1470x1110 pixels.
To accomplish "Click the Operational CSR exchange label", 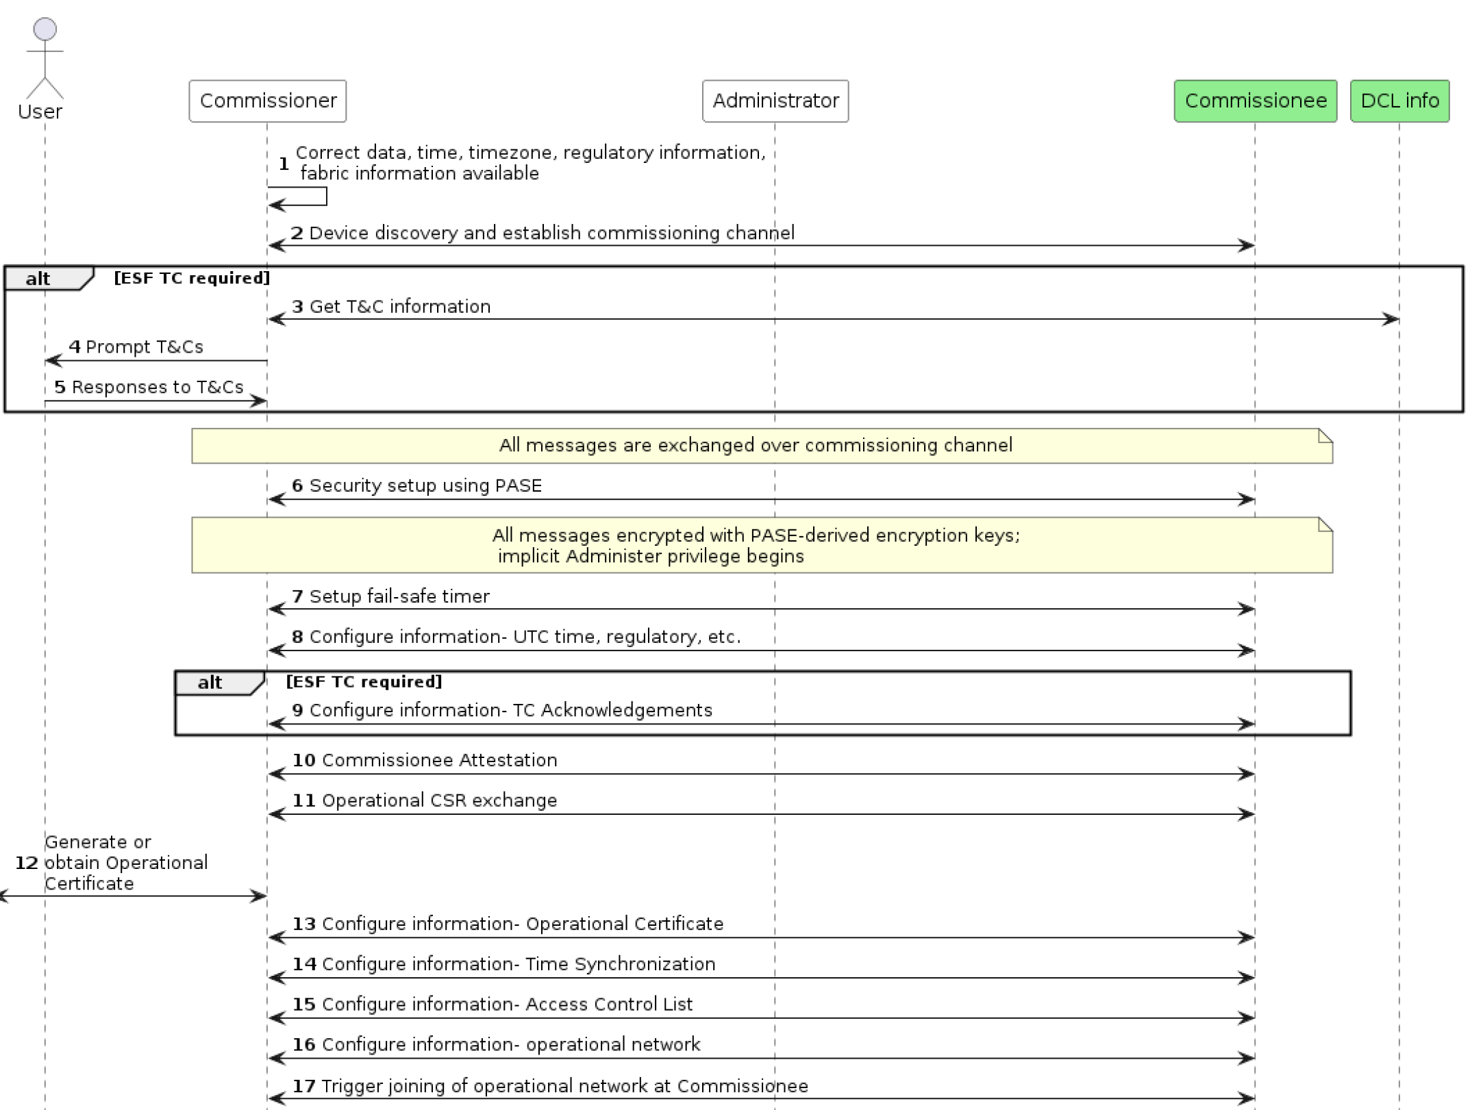I will click(438, 801).
